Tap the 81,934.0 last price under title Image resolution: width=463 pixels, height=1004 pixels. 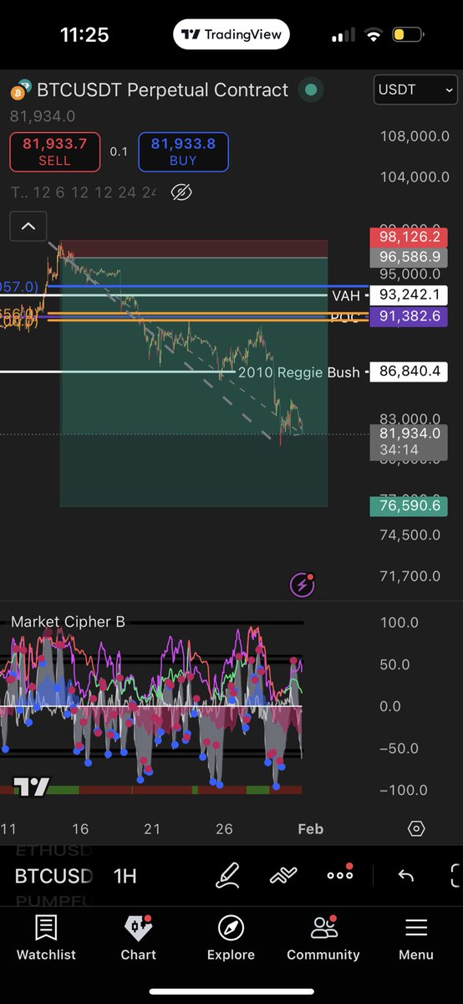click(43, 116)
